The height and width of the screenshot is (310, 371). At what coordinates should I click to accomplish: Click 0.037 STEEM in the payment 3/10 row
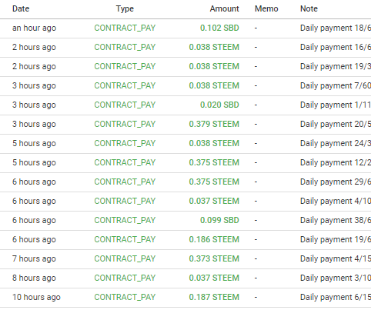(x=214, y=278)
